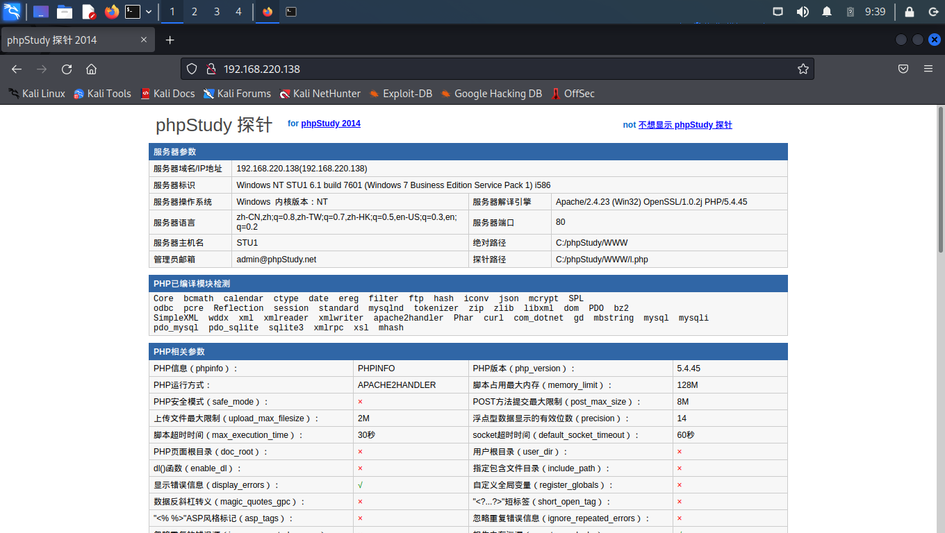
Task: Click the PHP已编译模块检测 section header
Action: pos(468,283)
